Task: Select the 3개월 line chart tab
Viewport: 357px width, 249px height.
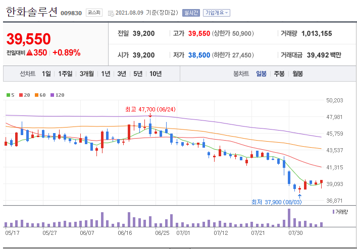Action: tap(86, 74)
